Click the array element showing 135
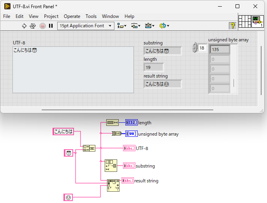 220,49
